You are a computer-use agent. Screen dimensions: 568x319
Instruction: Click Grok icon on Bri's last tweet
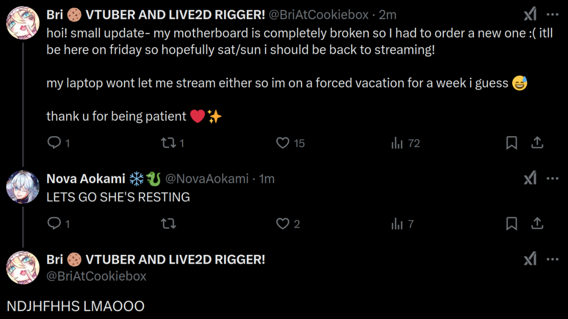point(530,260)
